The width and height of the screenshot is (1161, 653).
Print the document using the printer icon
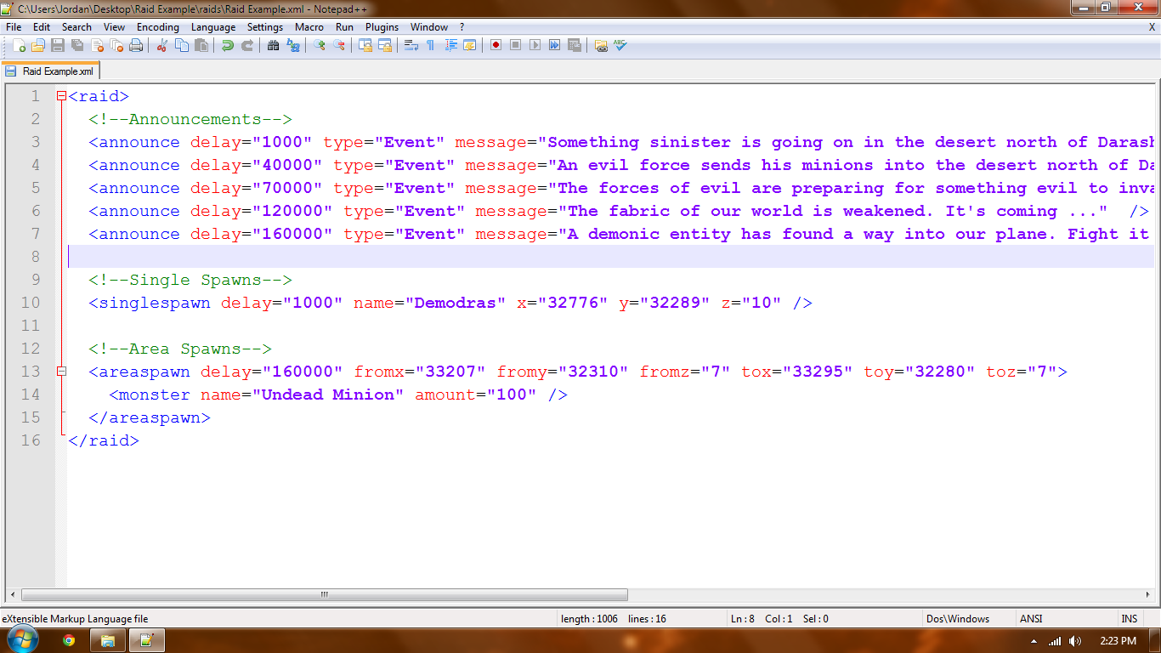click(x=135, y=45)
